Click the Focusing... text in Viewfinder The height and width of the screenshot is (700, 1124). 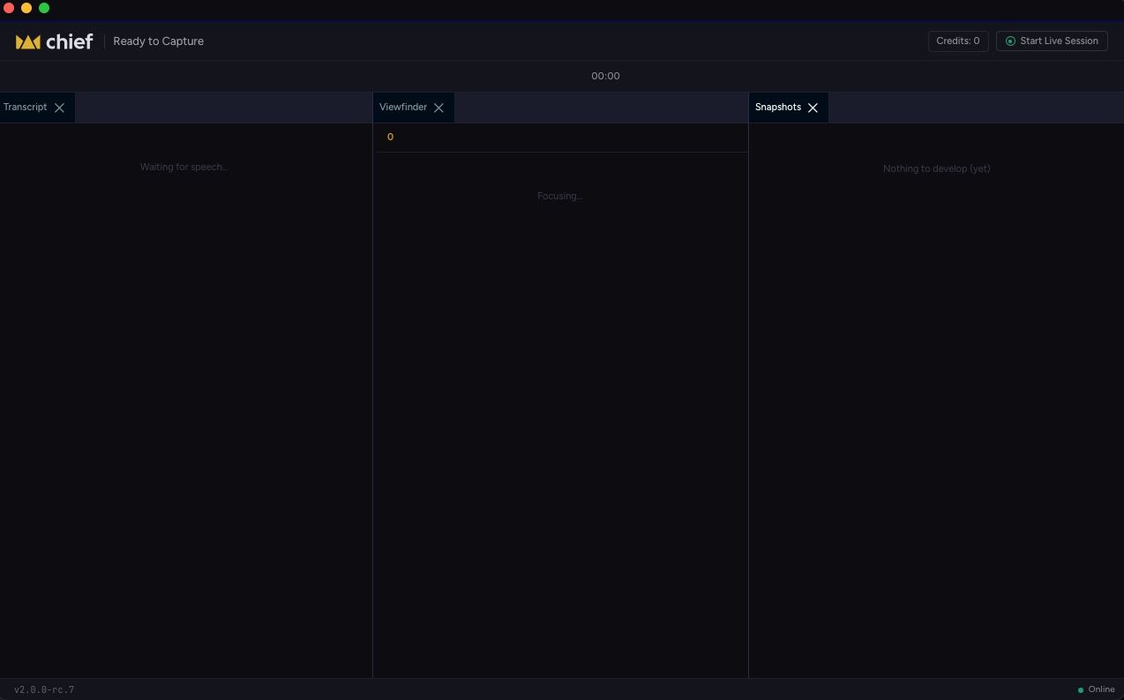pyautogui.click(x=560, y=196)
